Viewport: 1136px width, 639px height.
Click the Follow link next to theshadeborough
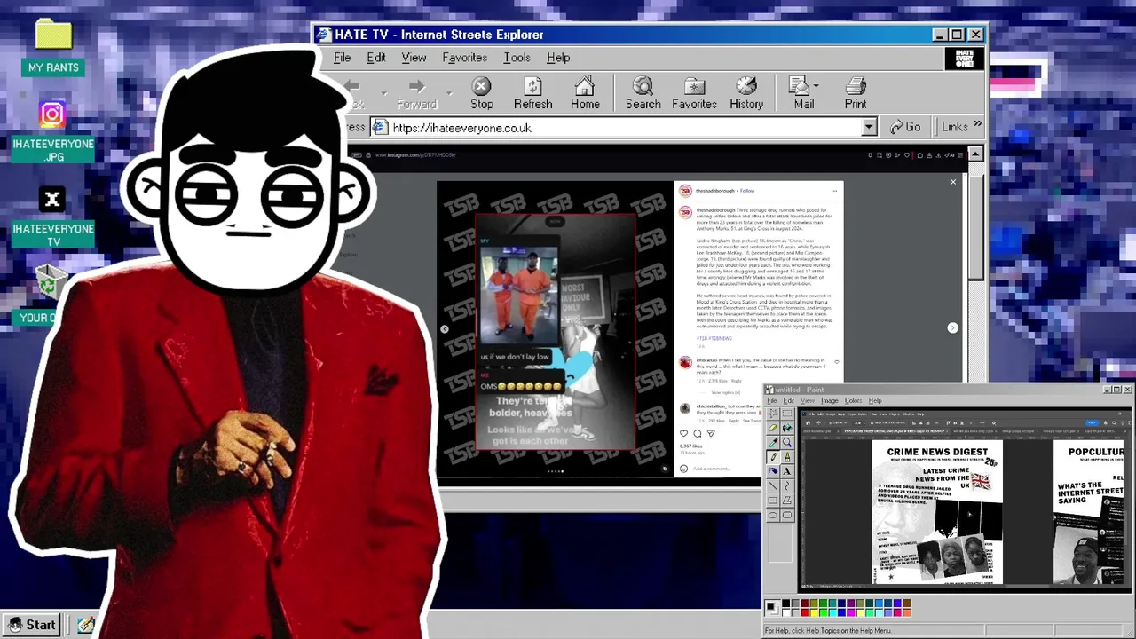coord(747,191)
